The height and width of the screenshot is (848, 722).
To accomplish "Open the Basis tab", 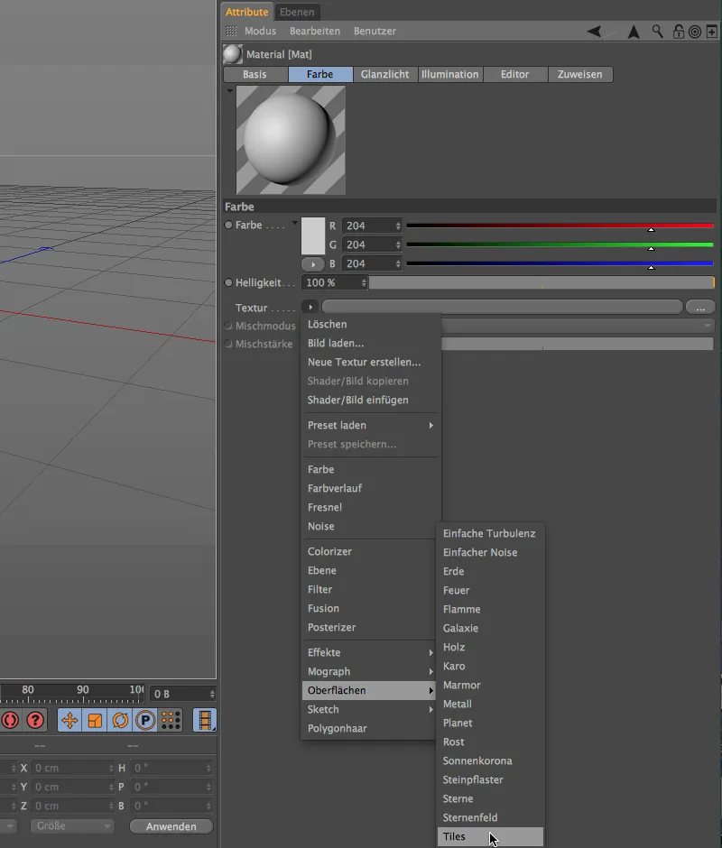I will point(255,74).
